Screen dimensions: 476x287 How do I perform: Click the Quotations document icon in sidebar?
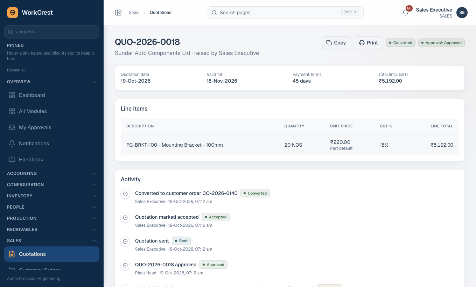click(12, 254)
